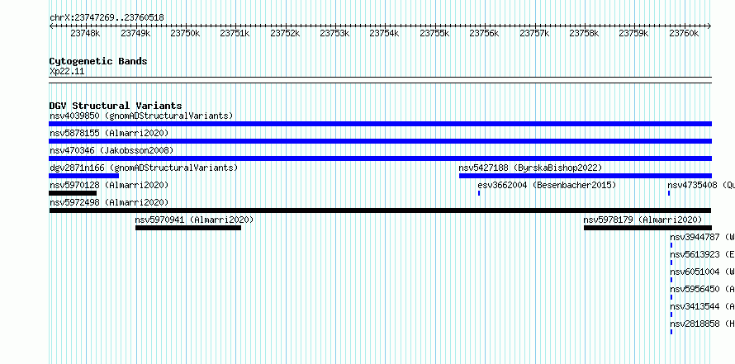735x364 pixels.
Task: Open nsv5878155 Almarri2020 label
Action: pyautogui.click(x=109, y=133)
